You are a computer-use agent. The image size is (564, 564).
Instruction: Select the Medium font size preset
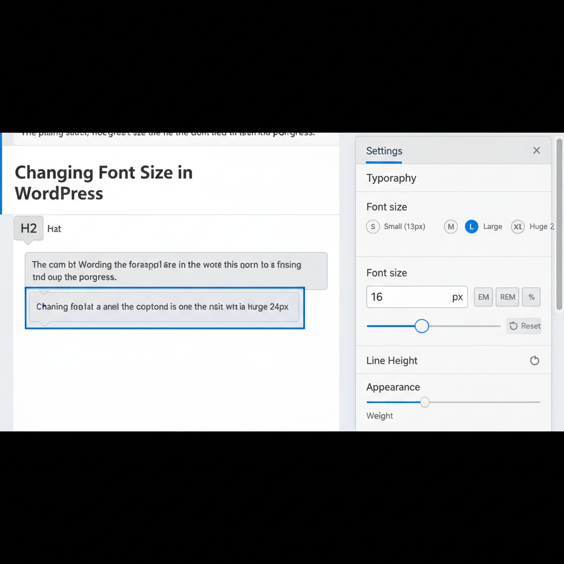tap(451, 226)
